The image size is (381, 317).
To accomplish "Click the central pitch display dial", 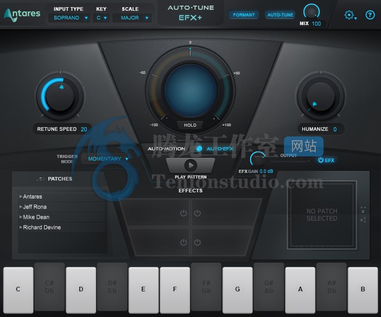I will click(x=190, y=91).
